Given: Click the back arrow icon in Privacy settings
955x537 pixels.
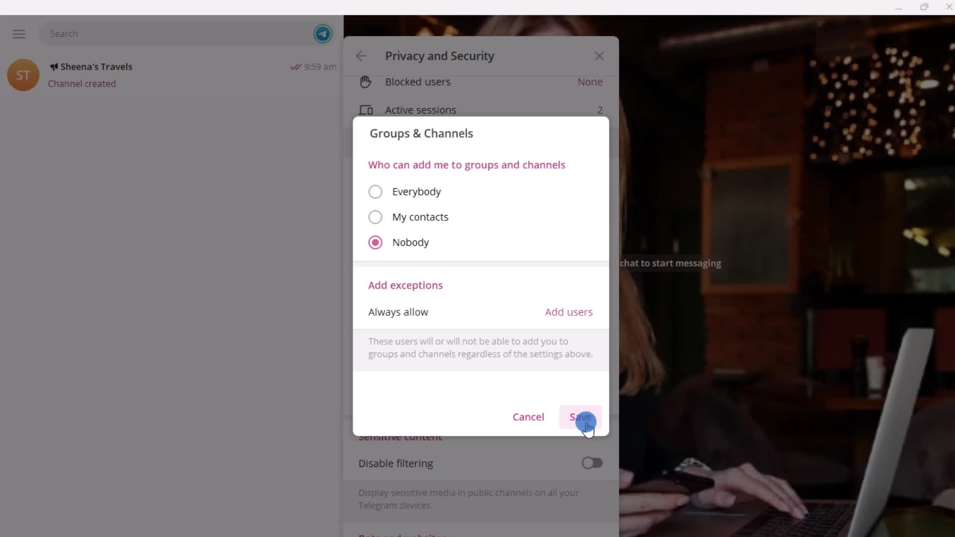Looking at the screenshot, I should [362, 56].
